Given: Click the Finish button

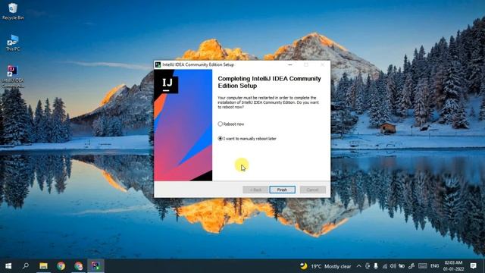Looking at the screenshot, I should 282,190.
